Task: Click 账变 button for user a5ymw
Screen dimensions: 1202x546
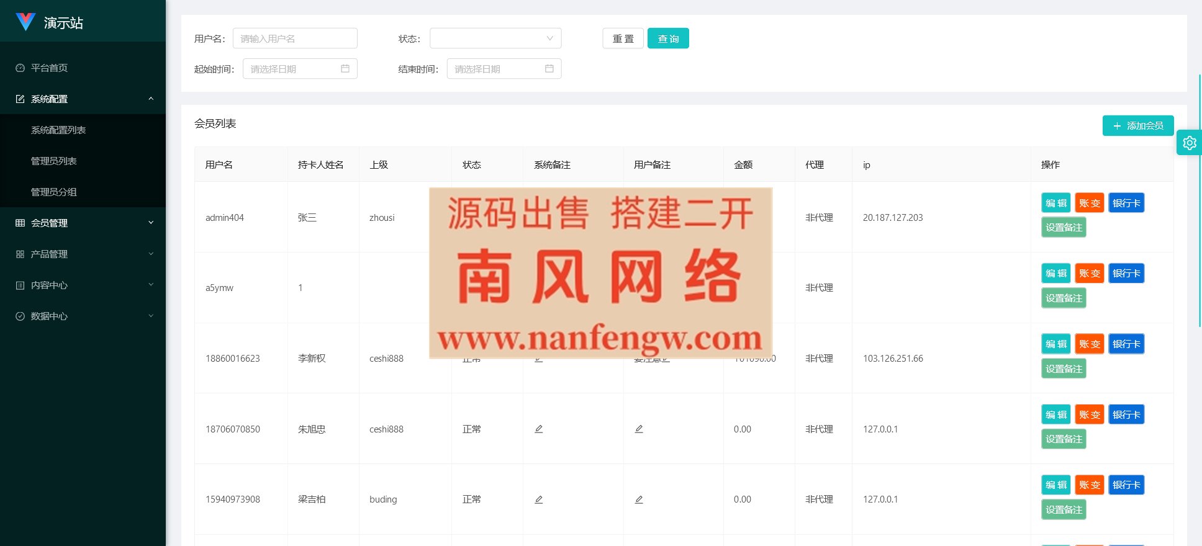Action: click(1089, 274)
